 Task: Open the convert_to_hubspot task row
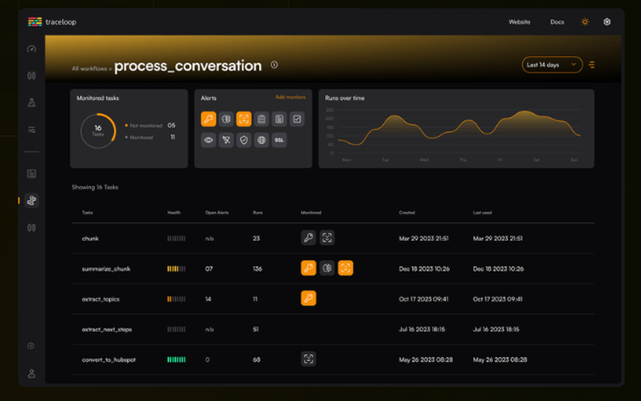tap(333, 359)
